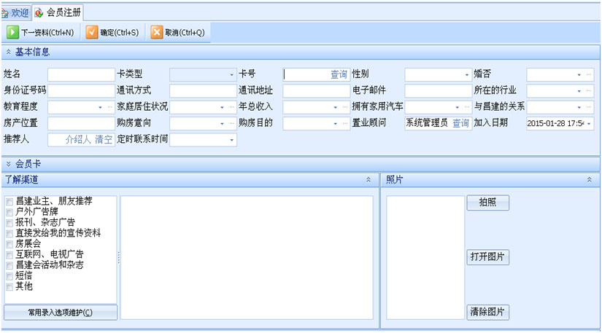Viewport: 602px width, 333px height.
Task: Collapse the 照片 panel chevron
Action: click(589, 179)
